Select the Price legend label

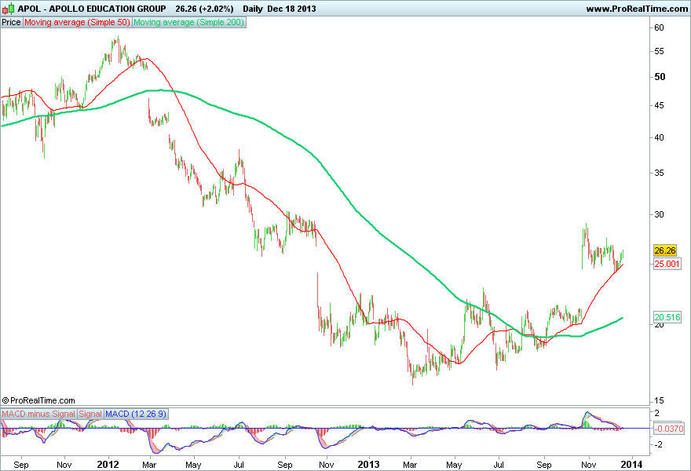[12, 22]
